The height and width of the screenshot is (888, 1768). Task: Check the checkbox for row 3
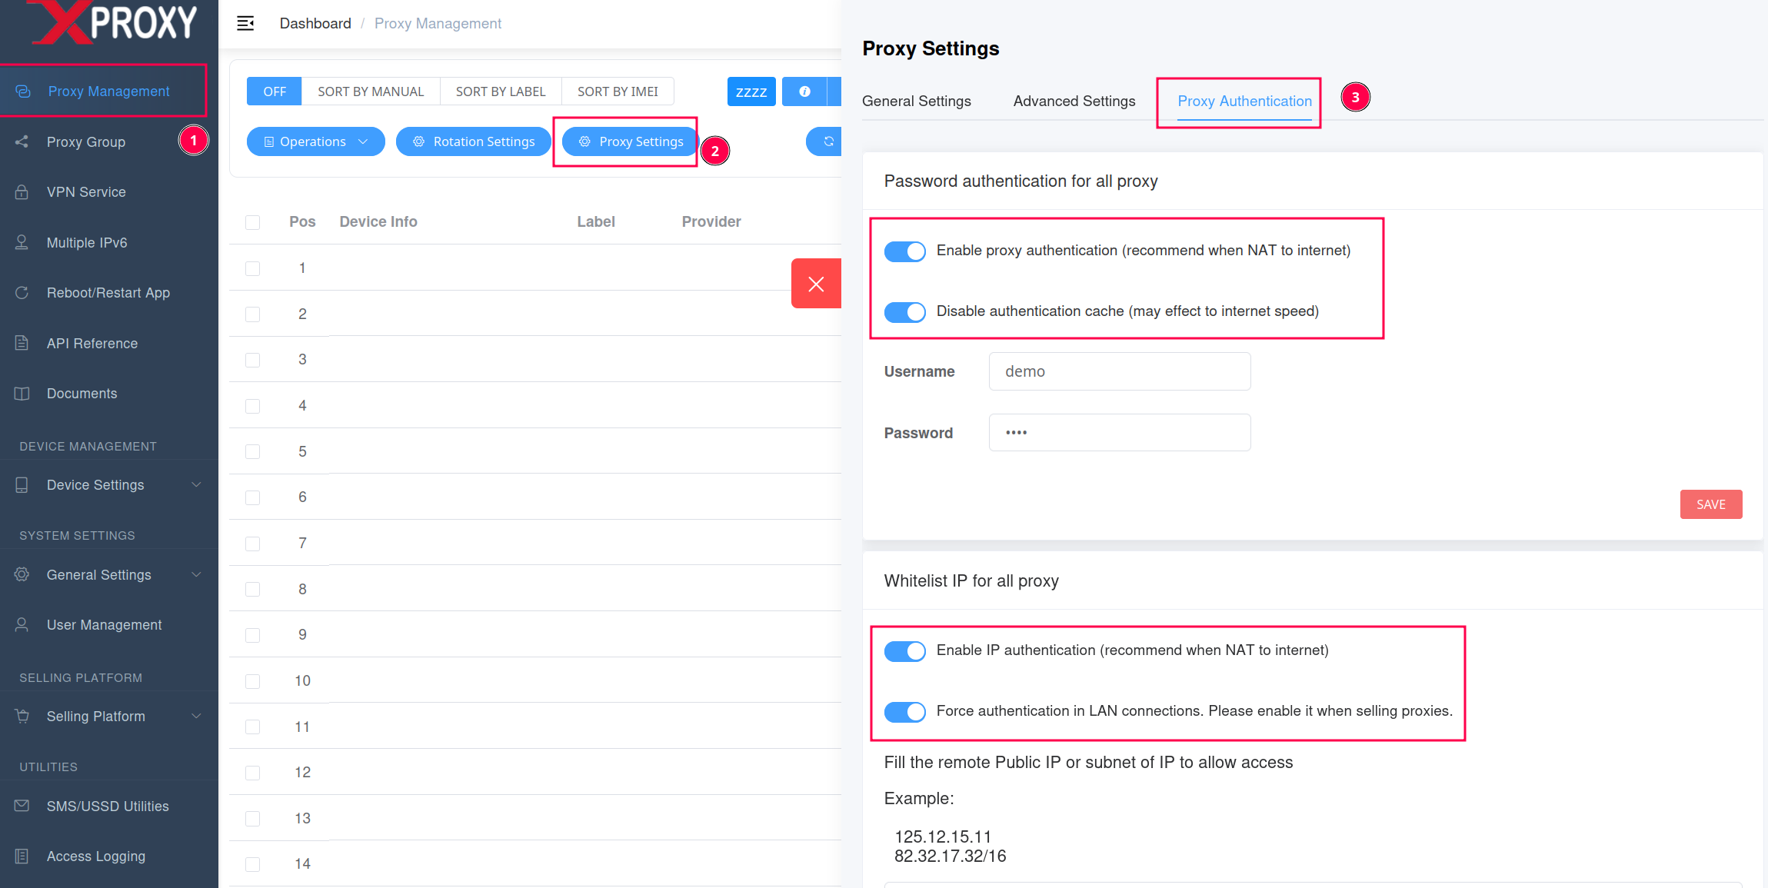(252, 360)
